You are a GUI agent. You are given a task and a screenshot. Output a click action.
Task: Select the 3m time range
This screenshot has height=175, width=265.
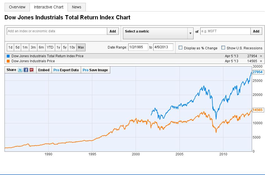pyautogui.click(x=33, y=47)
